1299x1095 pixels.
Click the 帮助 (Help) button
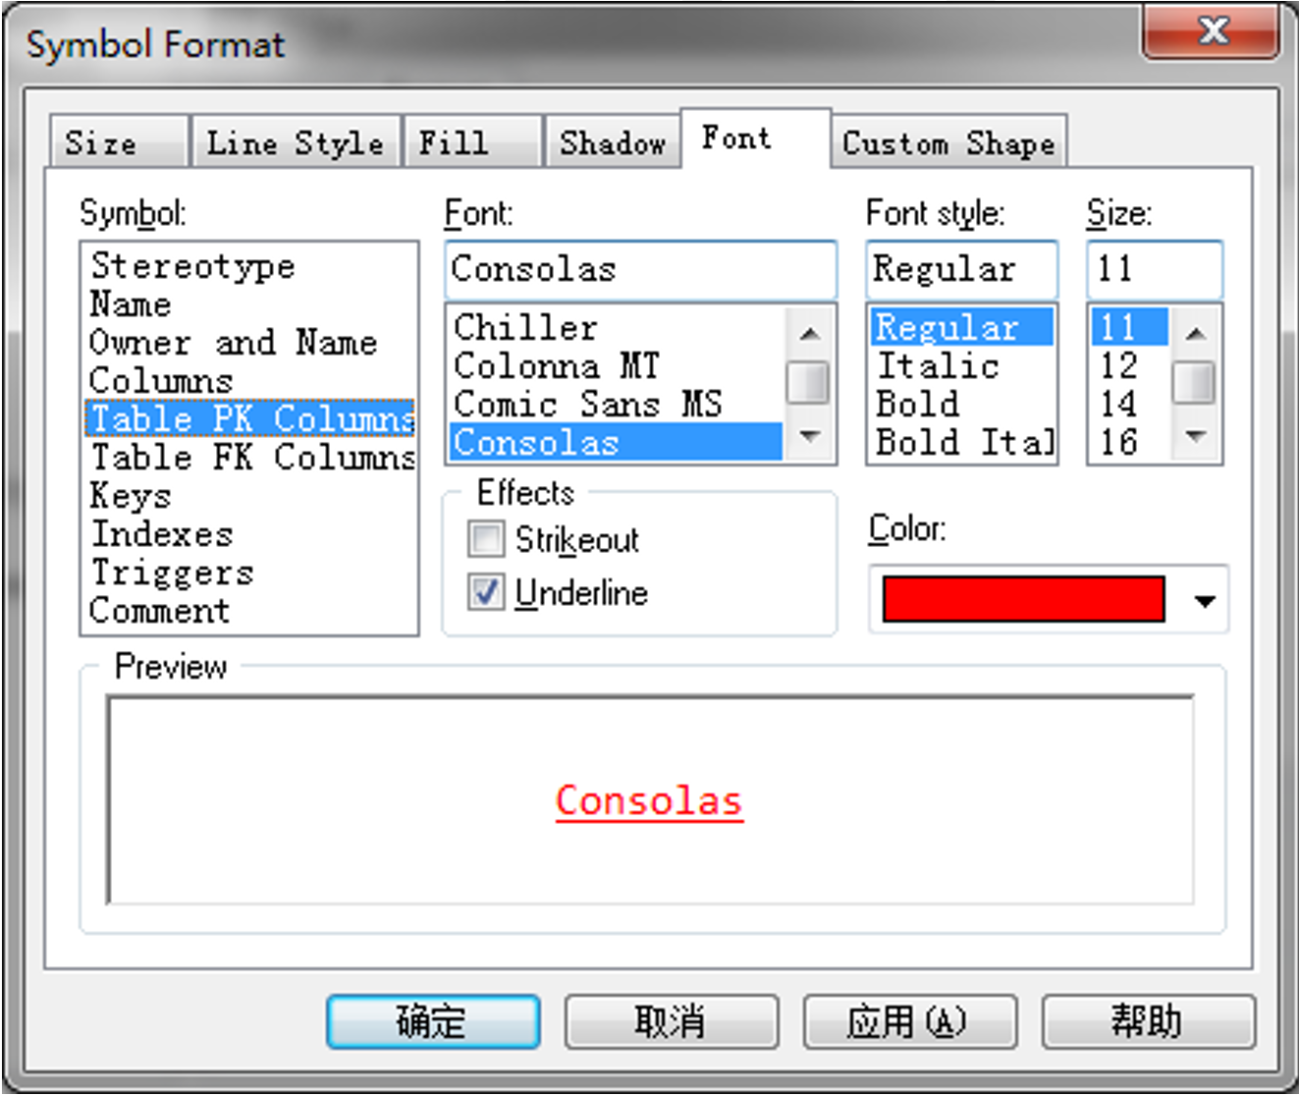(1149, 1021)
